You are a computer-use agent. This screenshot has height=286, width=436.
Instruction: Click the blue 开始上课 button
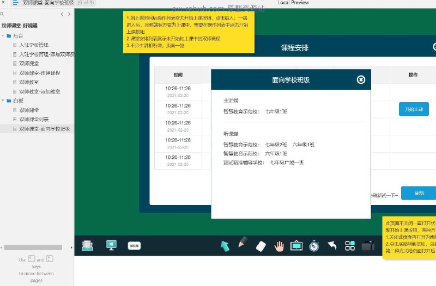(x=414, y=109)
